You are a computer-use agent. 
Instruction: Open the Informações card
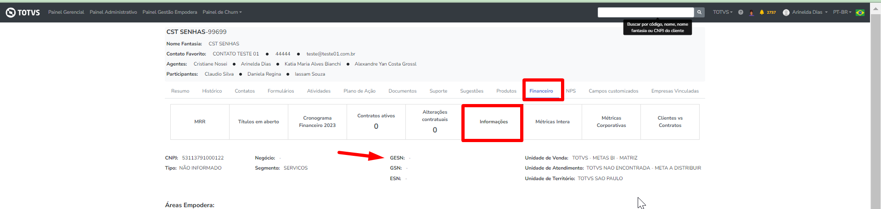click(x=494, y=122)
